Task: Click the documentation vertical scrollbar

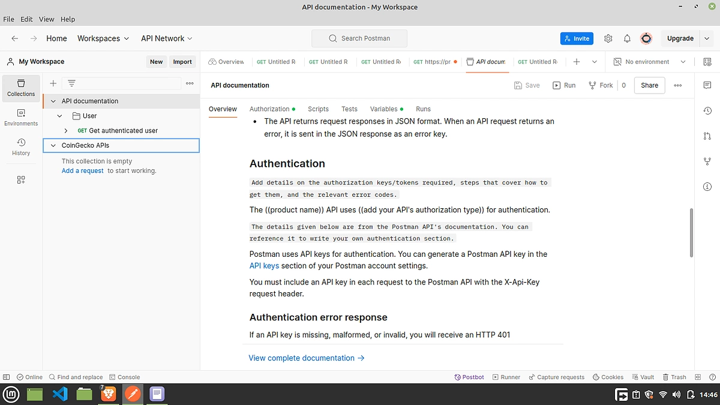Action: click(x=691, y=233)
